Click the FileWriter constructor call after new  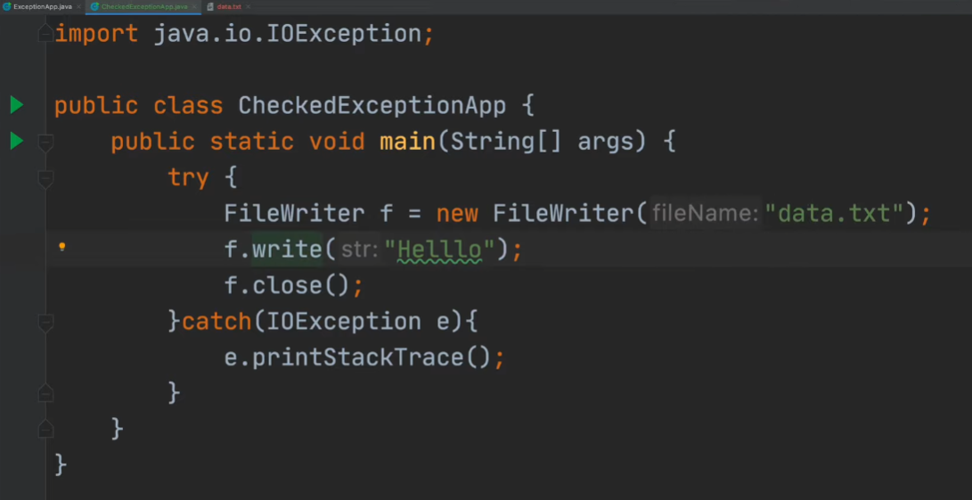(563, 214)
